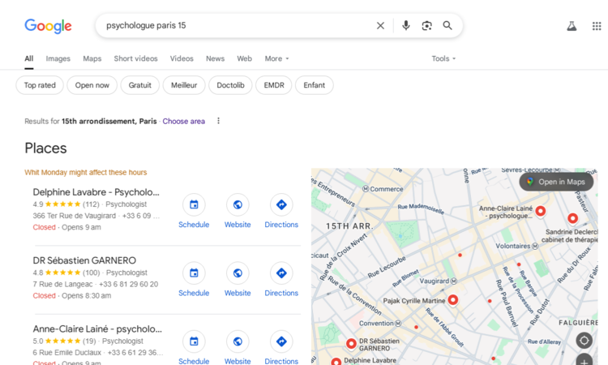Switch to the Maps tab

(x=92, y=58)
